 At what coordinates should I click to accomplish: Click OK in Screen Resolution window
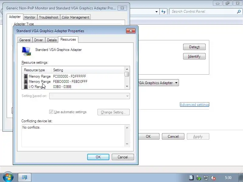pyautogui.click(x=148, y=136)
